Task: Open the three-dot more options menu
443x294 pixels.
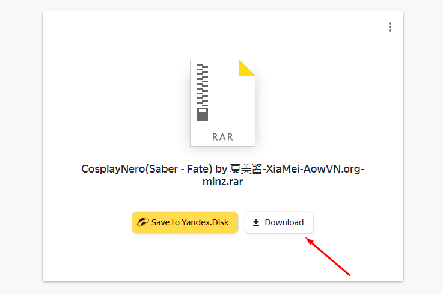Action: point(390,27)
